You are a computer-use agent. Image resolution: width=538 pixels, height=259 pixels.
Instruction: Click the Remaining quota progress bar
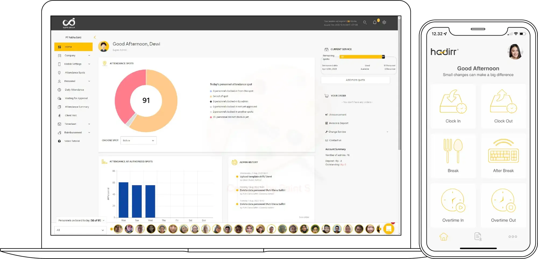coord(362,57)
